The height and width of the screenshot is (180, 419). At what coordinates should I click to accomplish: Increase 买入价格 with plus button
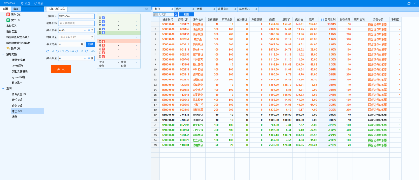(89, 30)
